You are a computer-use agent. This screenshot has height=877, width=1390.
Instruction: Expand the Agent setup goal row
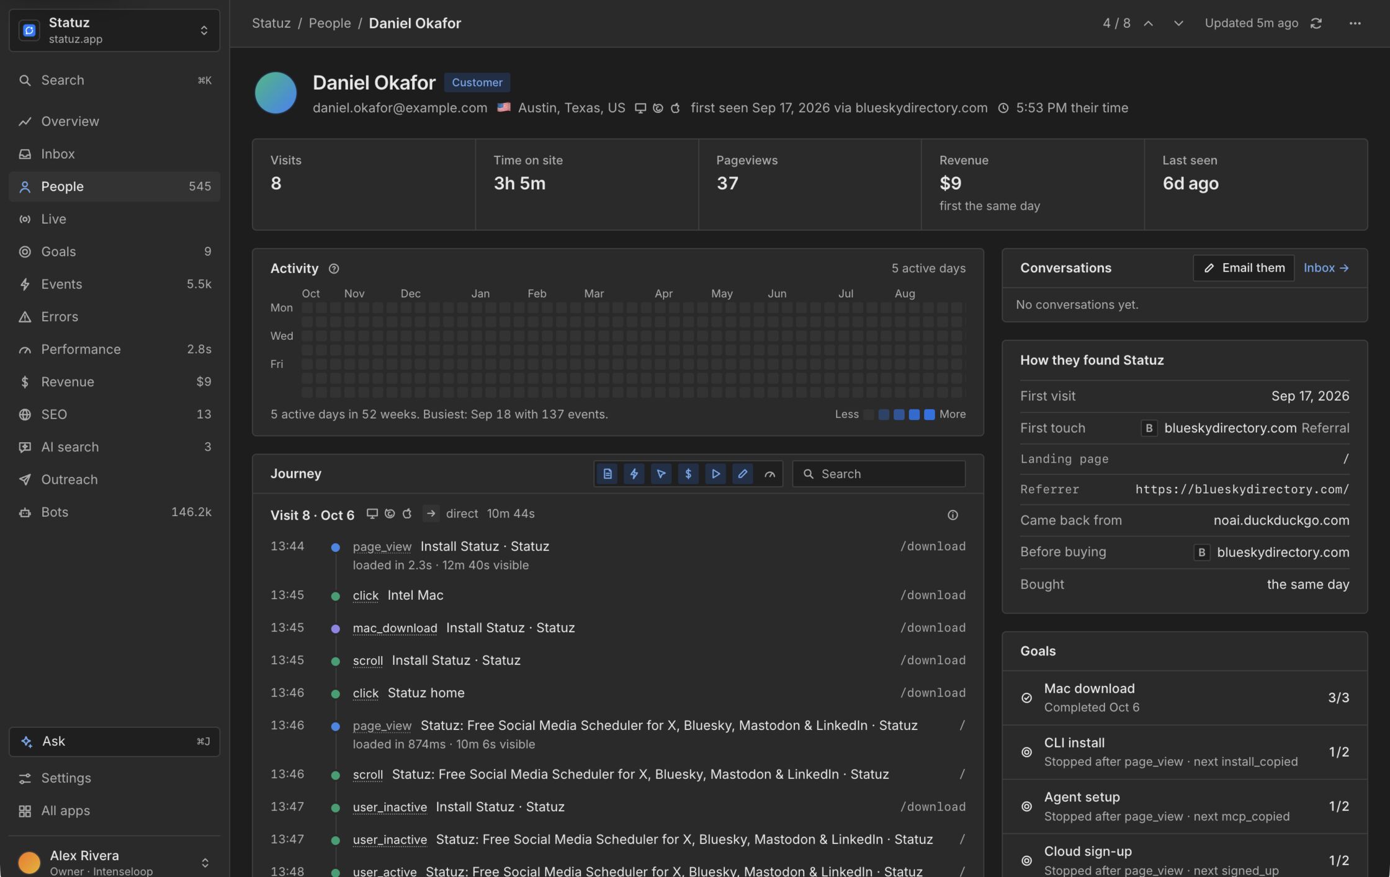(1185, 806)
